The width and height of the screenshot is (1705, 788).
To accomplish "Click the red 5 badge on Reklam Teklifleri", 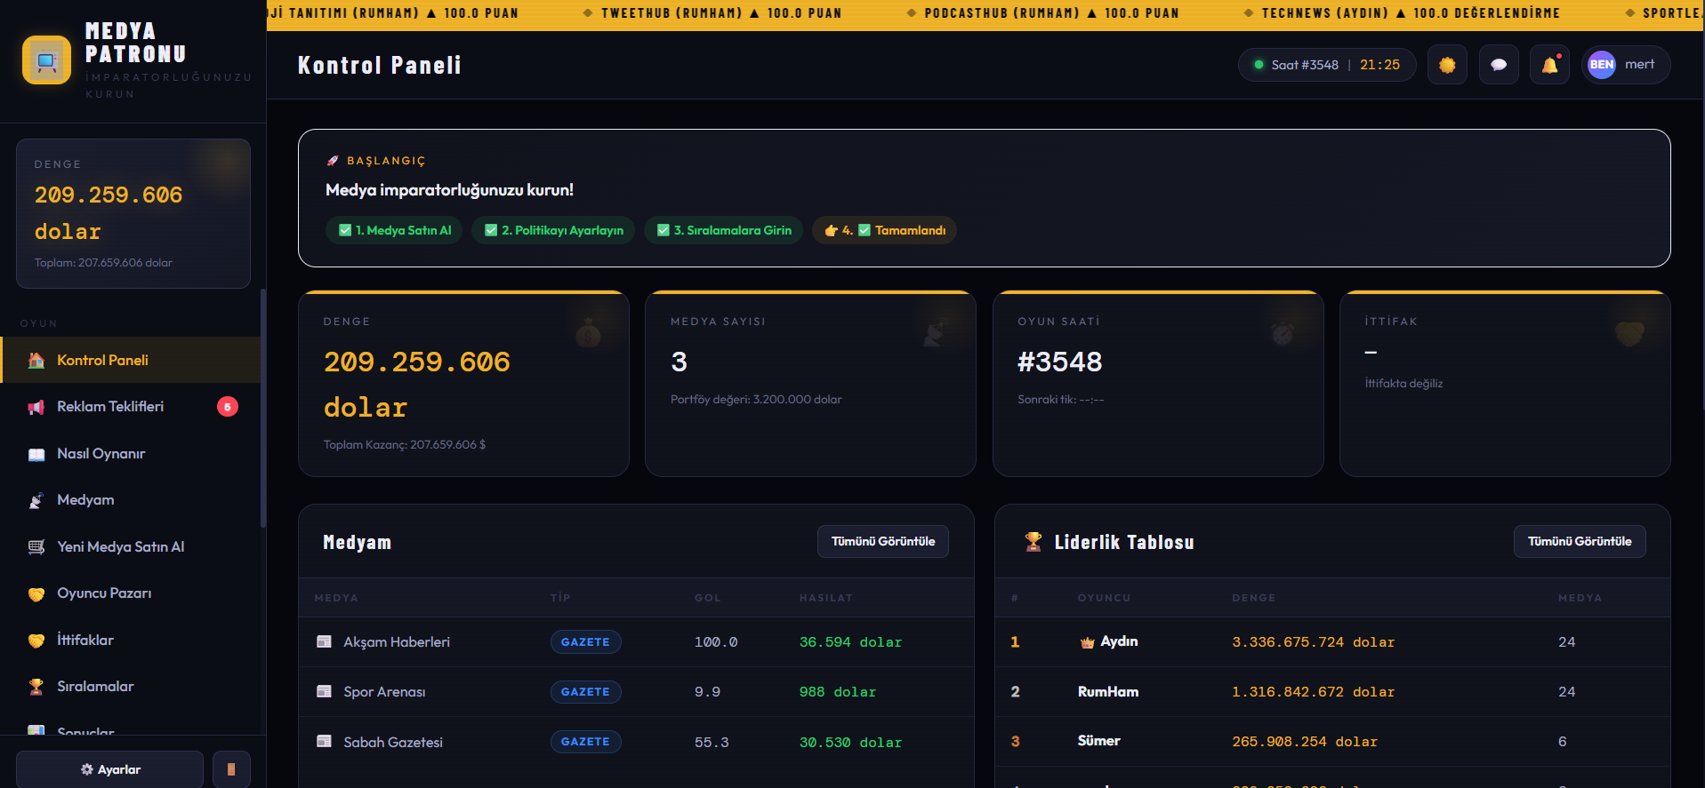I will [x=228, y=407].
